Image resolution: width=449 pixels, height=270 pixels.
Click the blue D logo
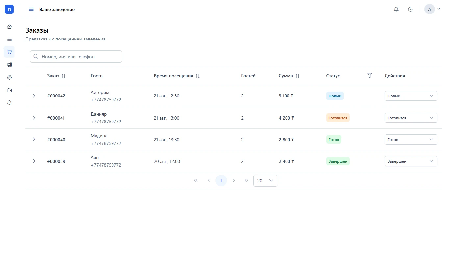tap(9, 9)
